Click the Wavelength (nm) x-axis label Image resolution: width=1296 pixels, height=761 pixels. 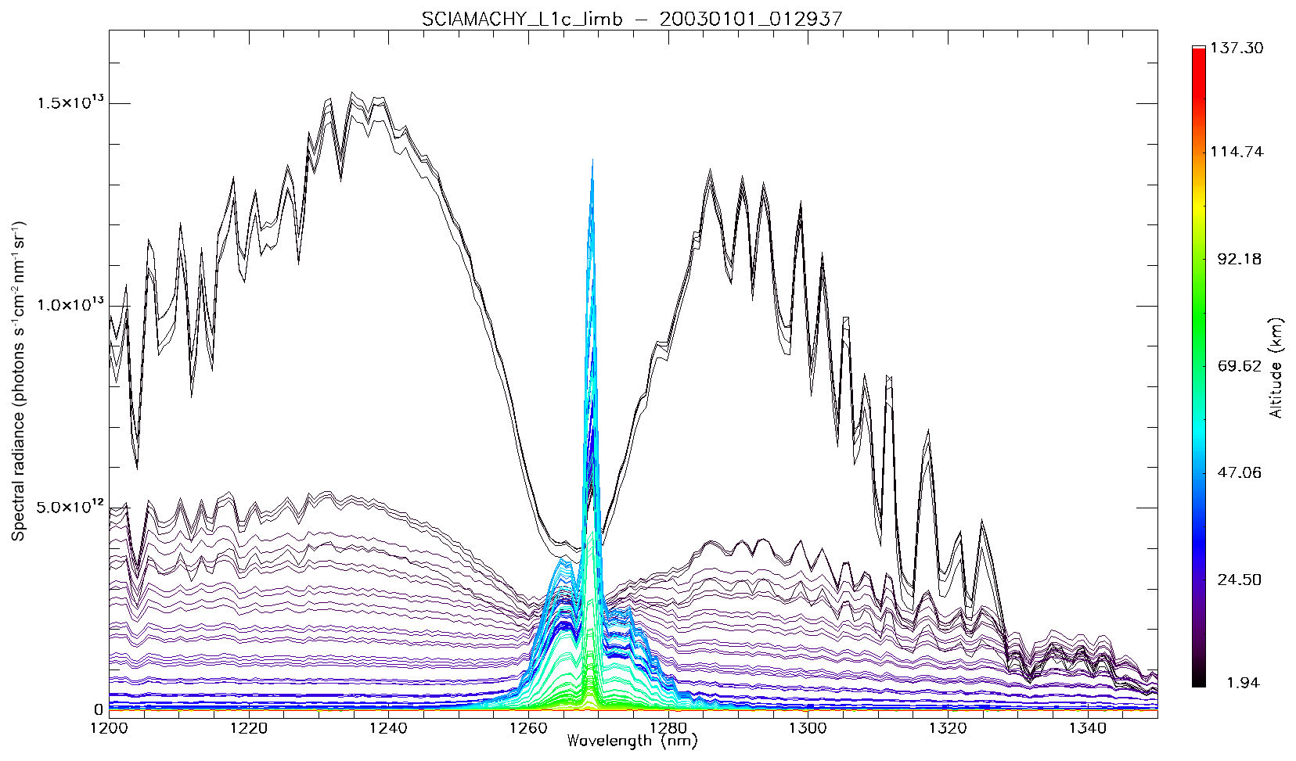(632, 741)
